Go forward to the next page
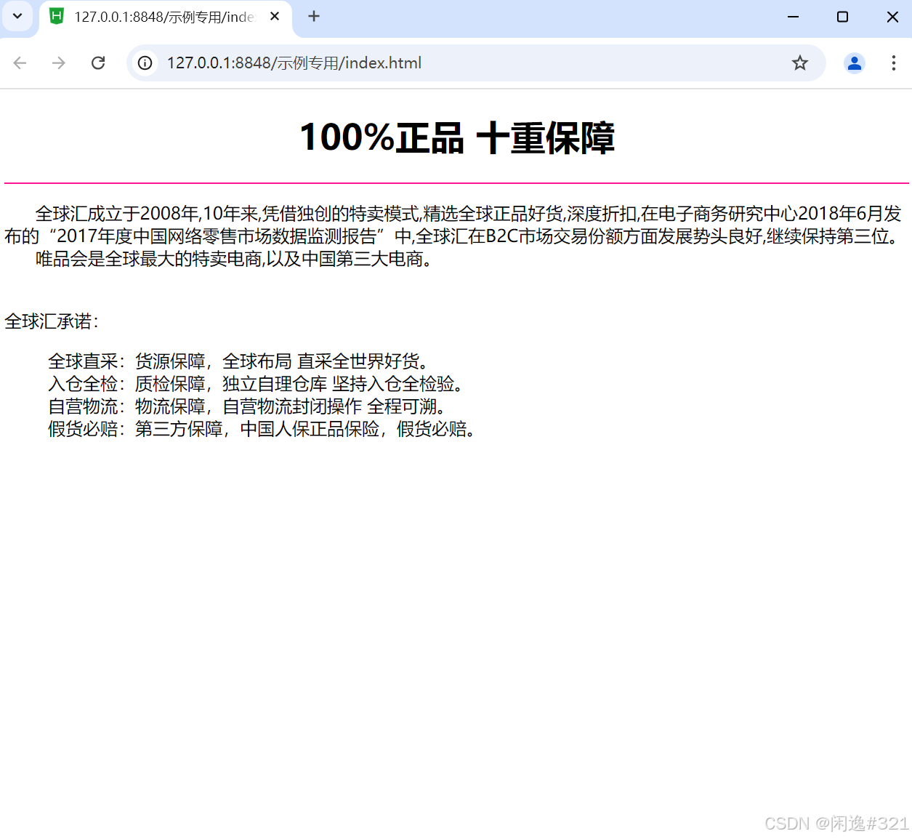Image resolution: width=912 pixels, height=839 pixels. pyautogui.click(x=59, y=63)
